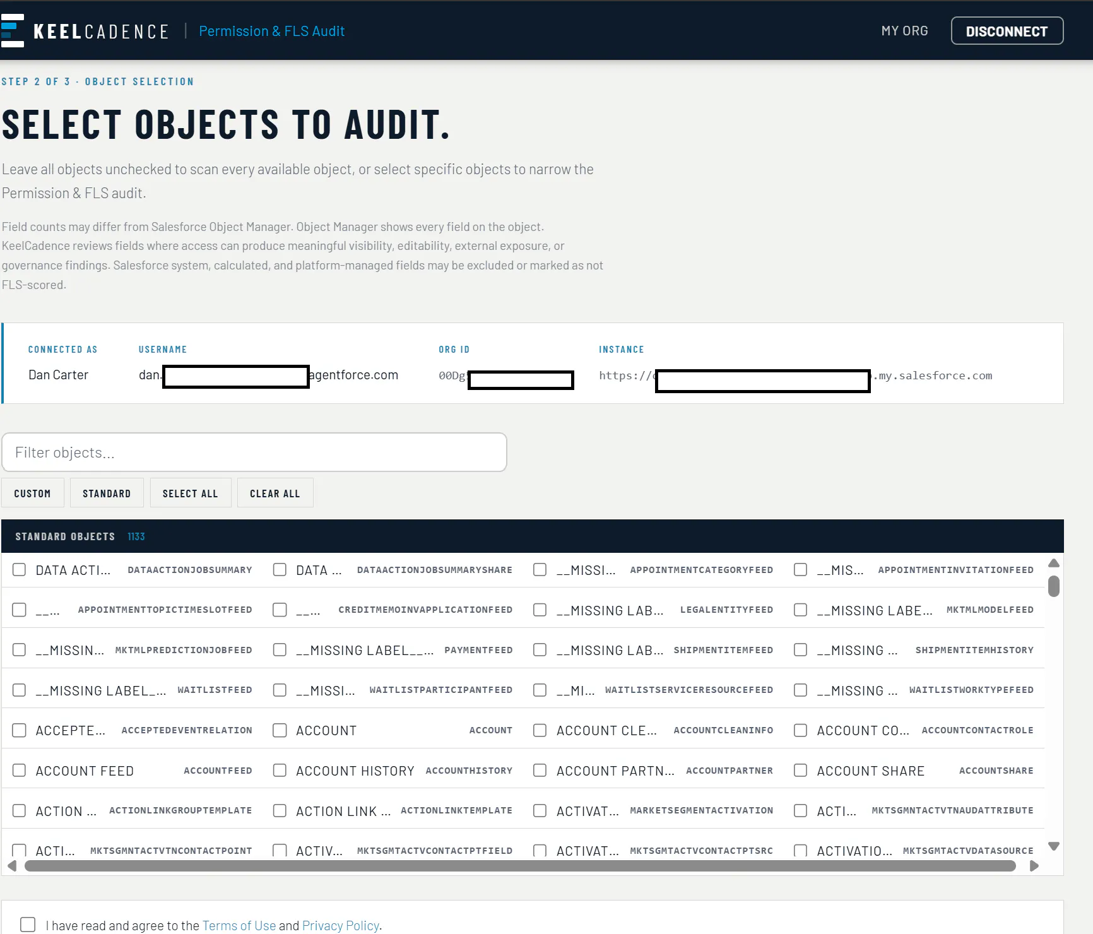This screenshot has height=934, width=1093.
Task: Check the ACCOUNTCLEANINFO checkbox
Action: (x=540, y=730)
